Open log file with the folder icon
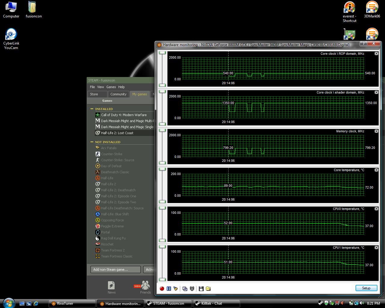Screen dimensions: 385x308 (208, 289)
